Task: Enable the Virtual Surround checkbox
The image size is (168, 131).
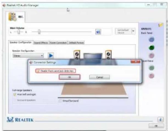Action: (x=60, y=101)
